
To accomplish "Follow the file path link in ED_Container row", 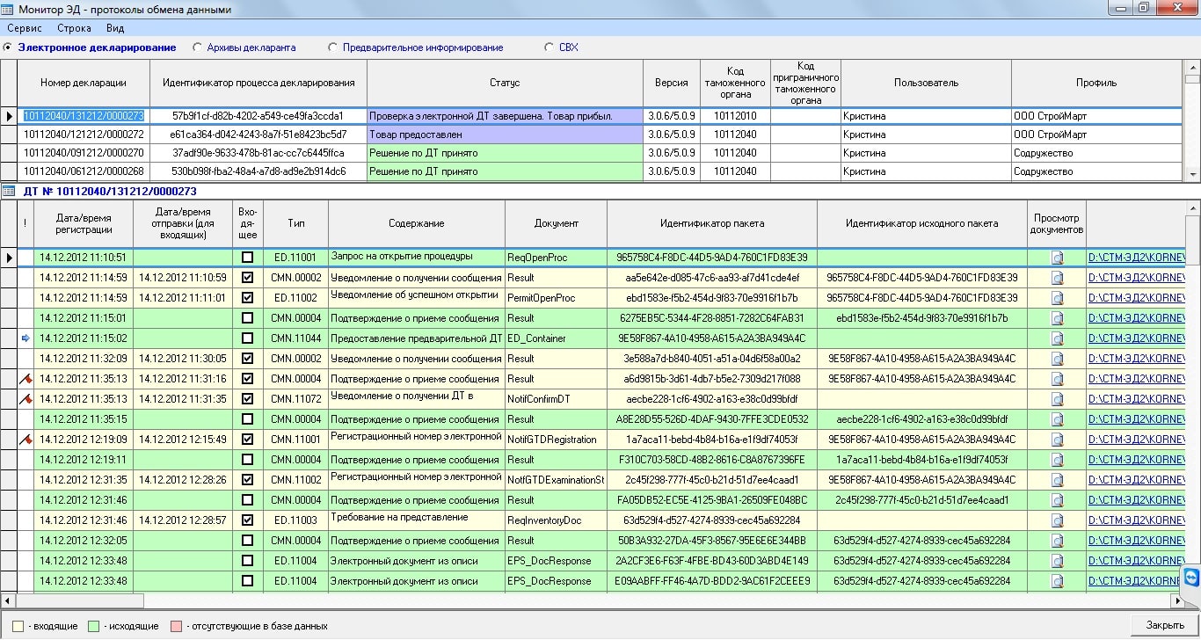I will 1135,338.
